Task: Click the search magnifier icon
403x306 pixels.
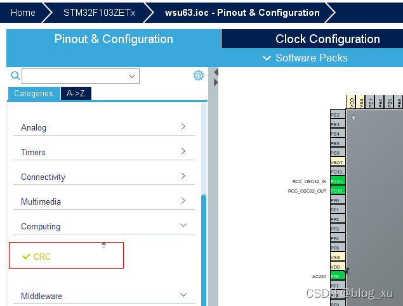Action: tap(15, 75)
